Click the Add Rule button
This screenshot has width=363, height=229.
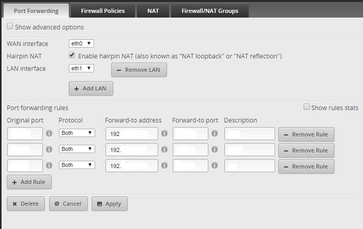pos(29,182)
